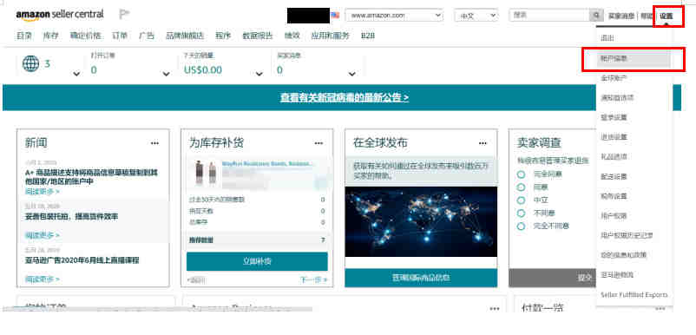This screenshot has width=696, height=335.
Task: Choose Seller Fulfilled Exports from settings menu
Action: pos(634,294)
